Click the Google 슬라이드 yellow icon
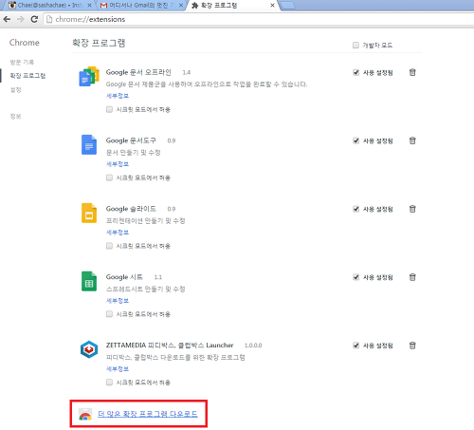 (89, 213)
